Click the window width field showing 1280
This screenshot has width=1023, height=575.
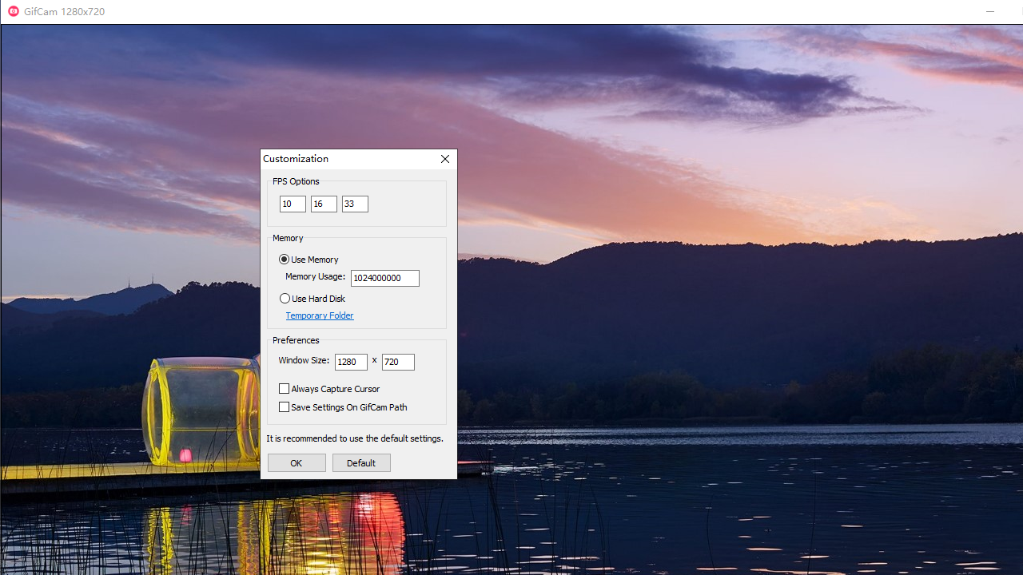(350, 362)
